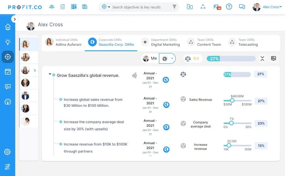Collapse the Grow Saaszilla's global revenue objective

[50, 74]
